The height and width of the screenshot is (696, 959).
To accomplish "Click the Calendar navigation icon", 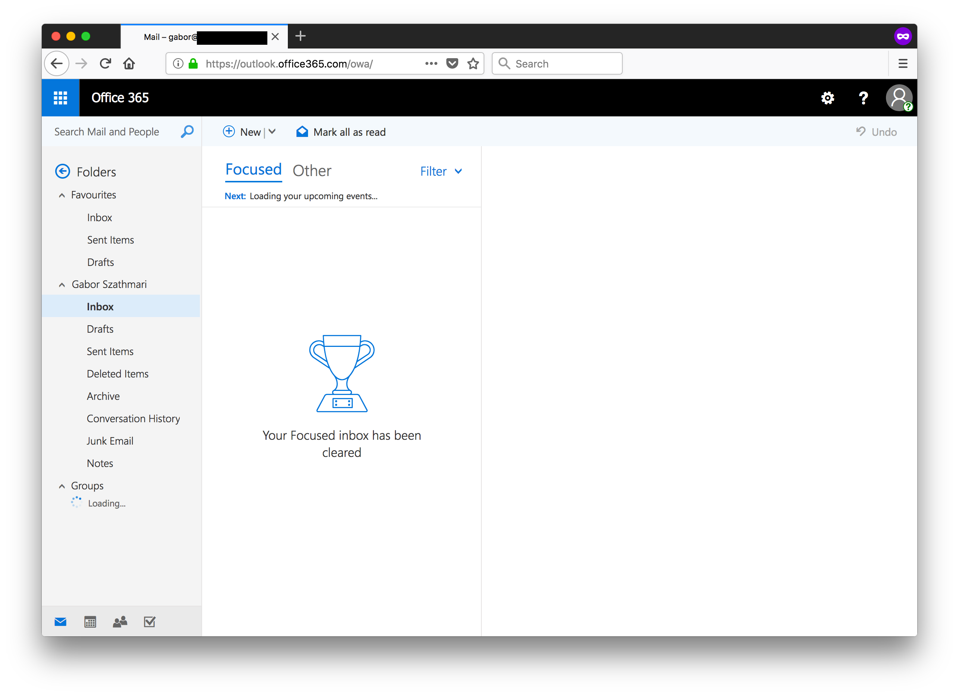I will (91, 621).
